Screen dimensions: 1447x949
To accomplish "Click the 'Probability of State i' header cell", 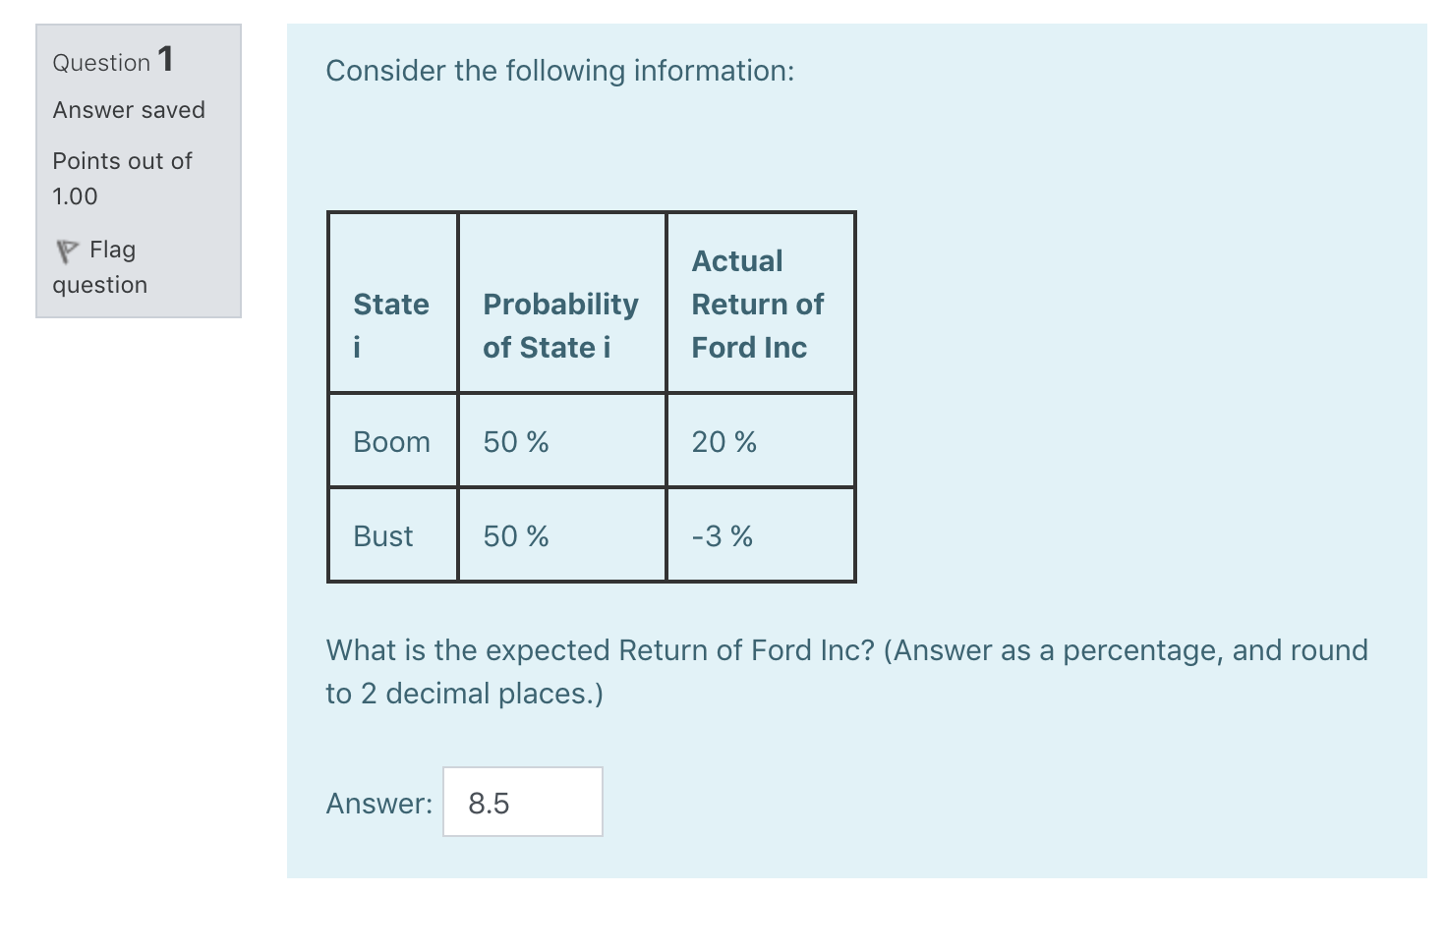I will (560, 325).
